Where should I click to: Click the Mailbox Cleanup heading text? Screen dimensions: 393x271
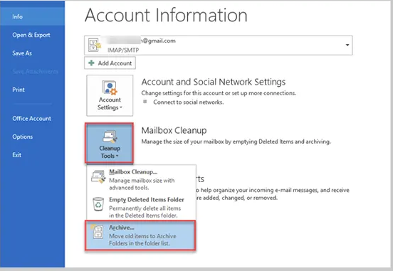pyautogui.click(x=174, y=130)
